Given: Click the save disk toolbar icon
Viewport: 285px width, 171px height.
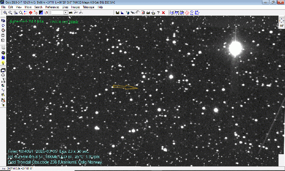Looking at the screenshot, I should coord(117,12).
